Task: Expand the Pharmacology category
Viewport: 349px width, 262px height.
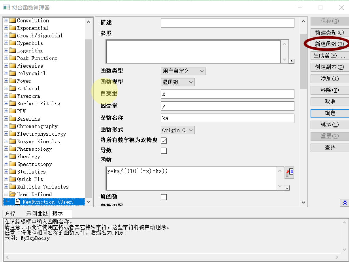Action: click(6, 149)
